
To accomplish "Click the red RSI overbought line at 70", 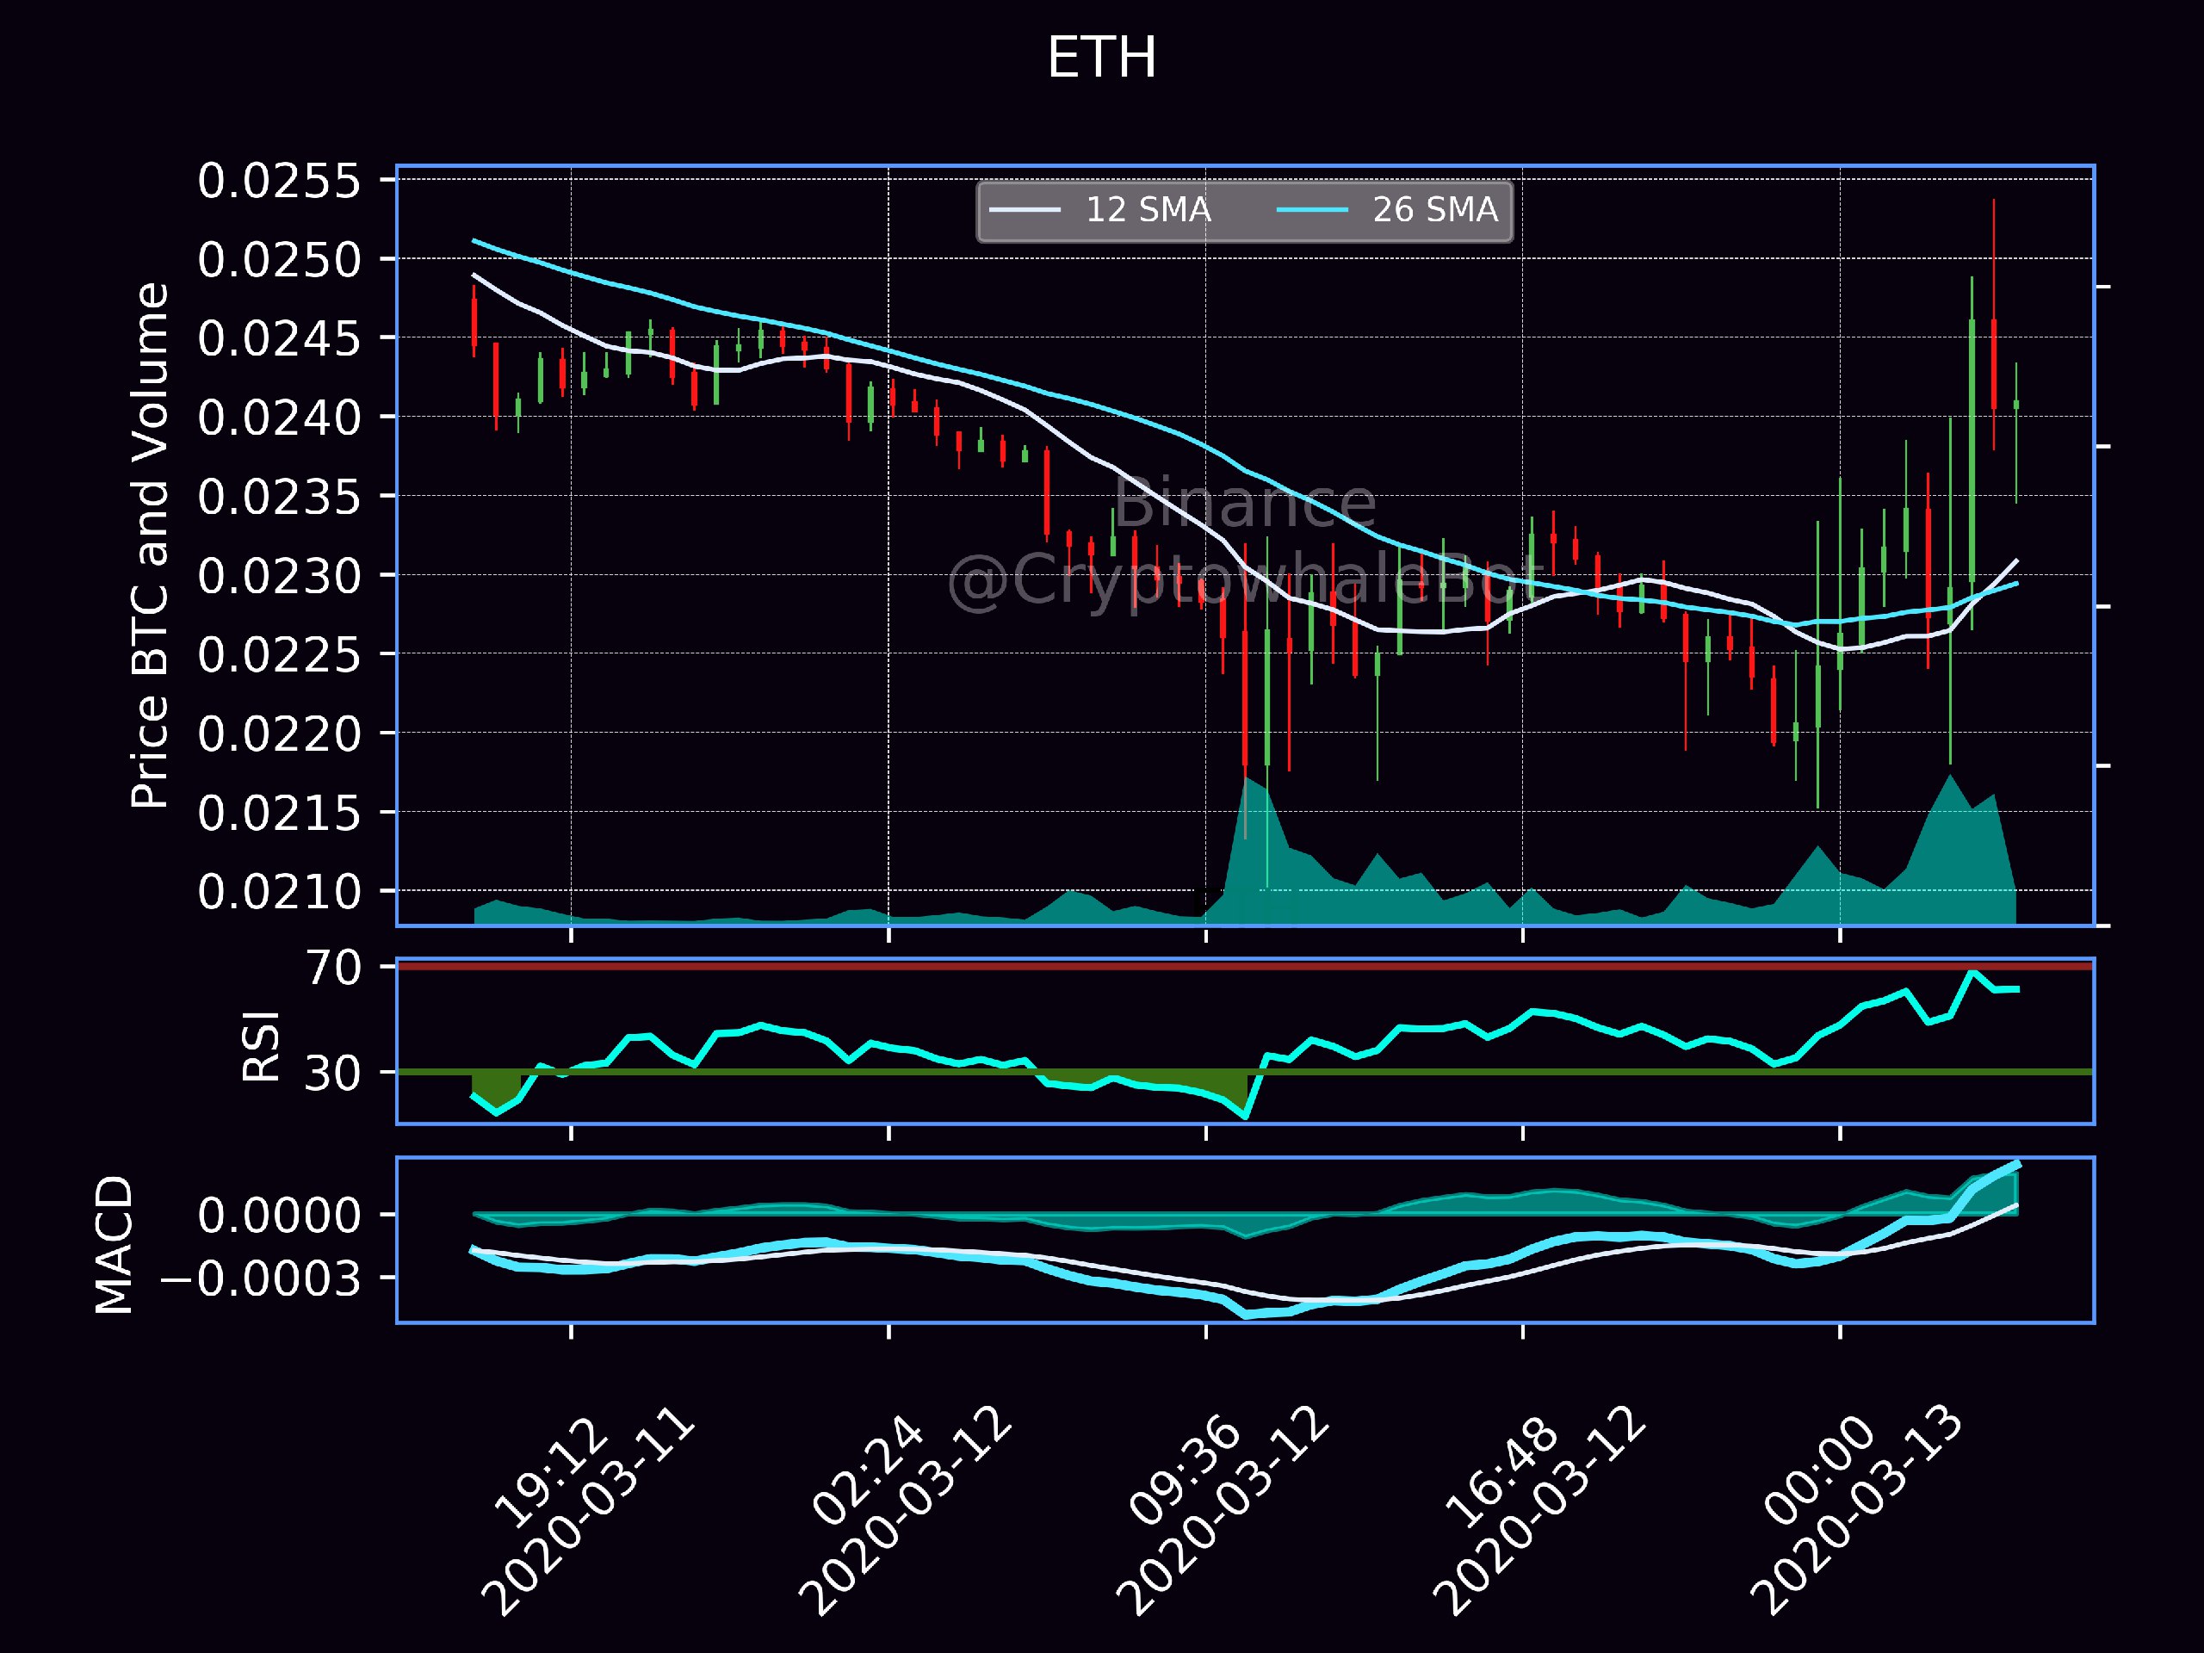I will click(x=1246, y=965).
